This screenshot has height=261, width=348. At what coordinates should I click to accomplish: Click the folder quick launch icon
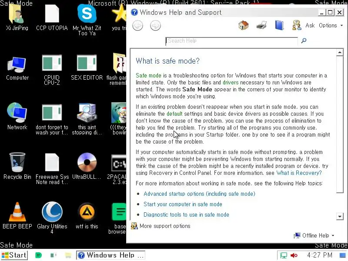point(68,255)
